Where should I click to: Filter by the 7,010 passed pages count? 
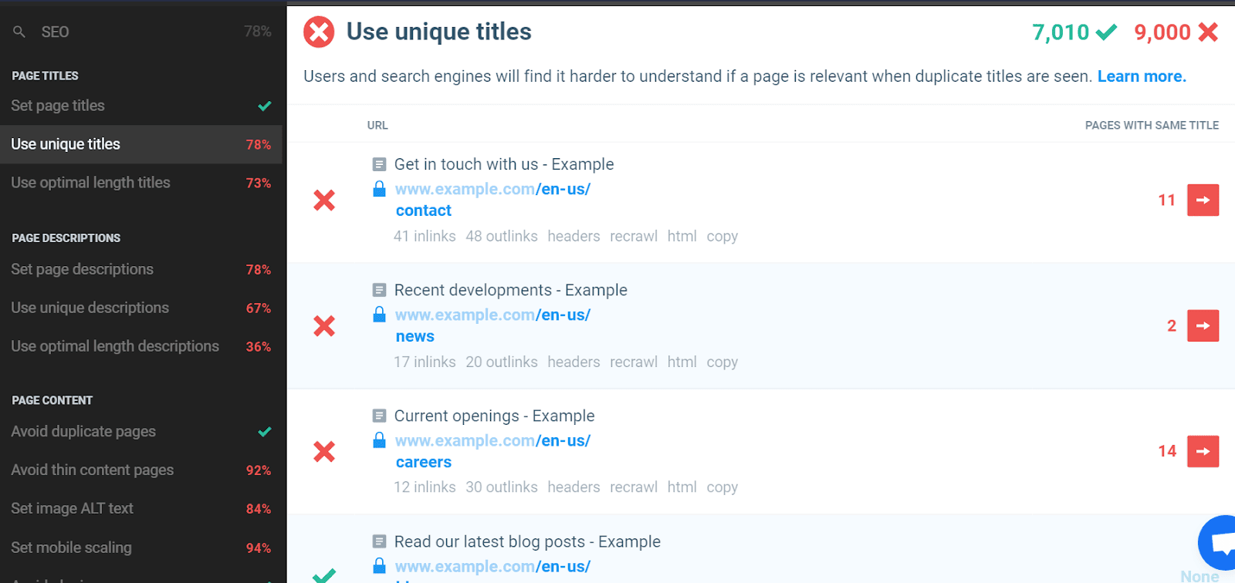[1074, 32]
